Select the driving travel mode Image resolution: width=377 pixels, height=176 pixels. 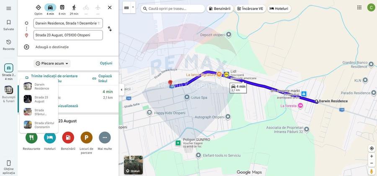tap(50, 8)
